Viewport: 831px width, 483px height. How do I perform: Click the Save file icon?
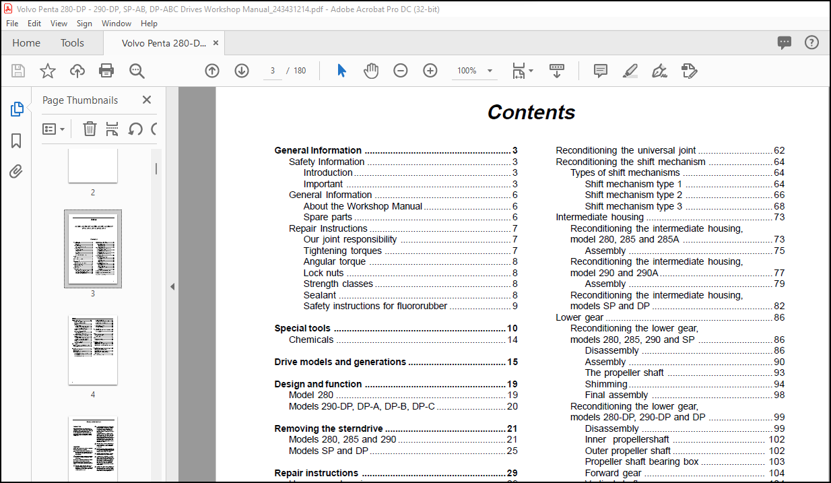pos(18,71)
